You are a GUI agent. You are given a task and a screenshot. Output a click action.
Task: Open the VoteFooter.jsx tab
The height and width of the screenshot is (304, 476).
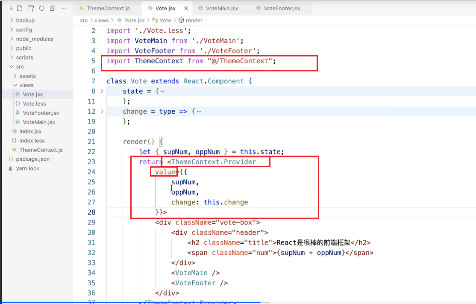282,9
